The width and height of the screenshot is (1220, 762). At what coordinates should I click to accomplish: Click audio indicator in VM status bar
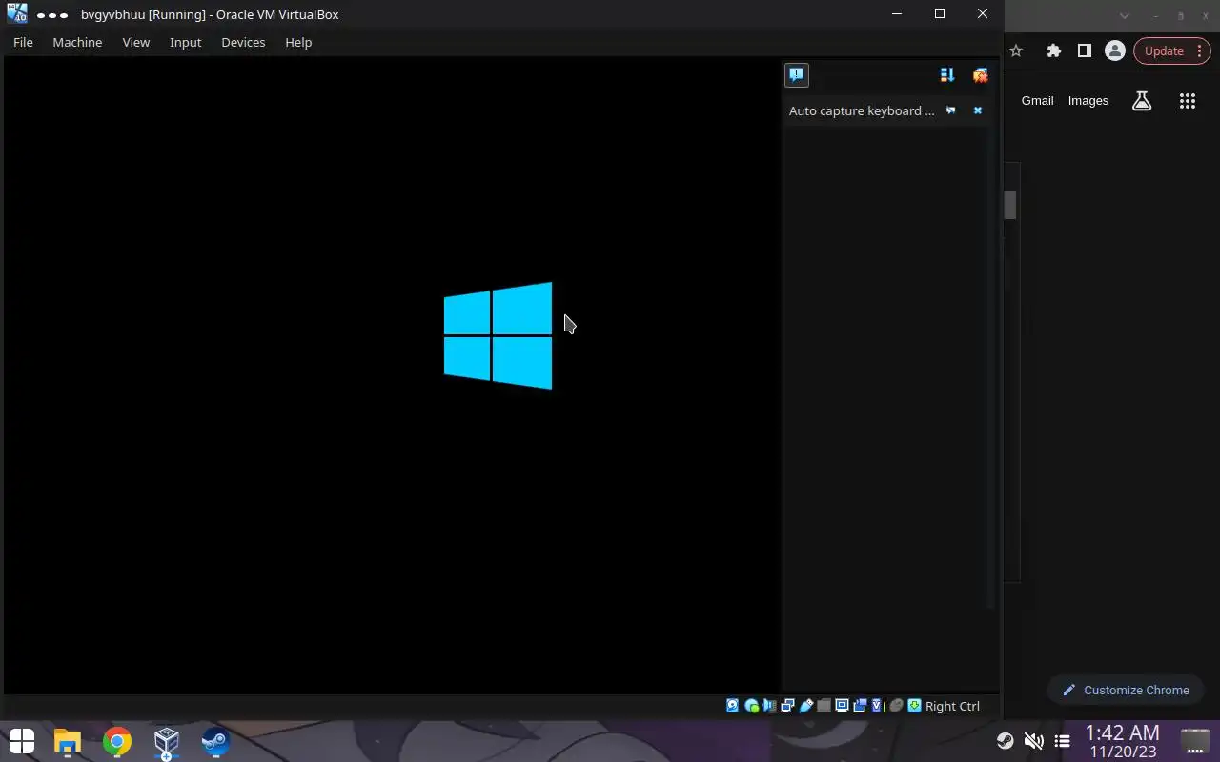(x=769, y=706)
